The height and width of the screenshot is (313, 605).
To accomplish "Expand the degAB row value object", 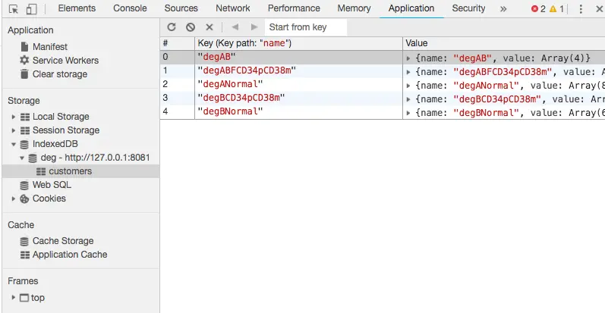I will 409,58.
